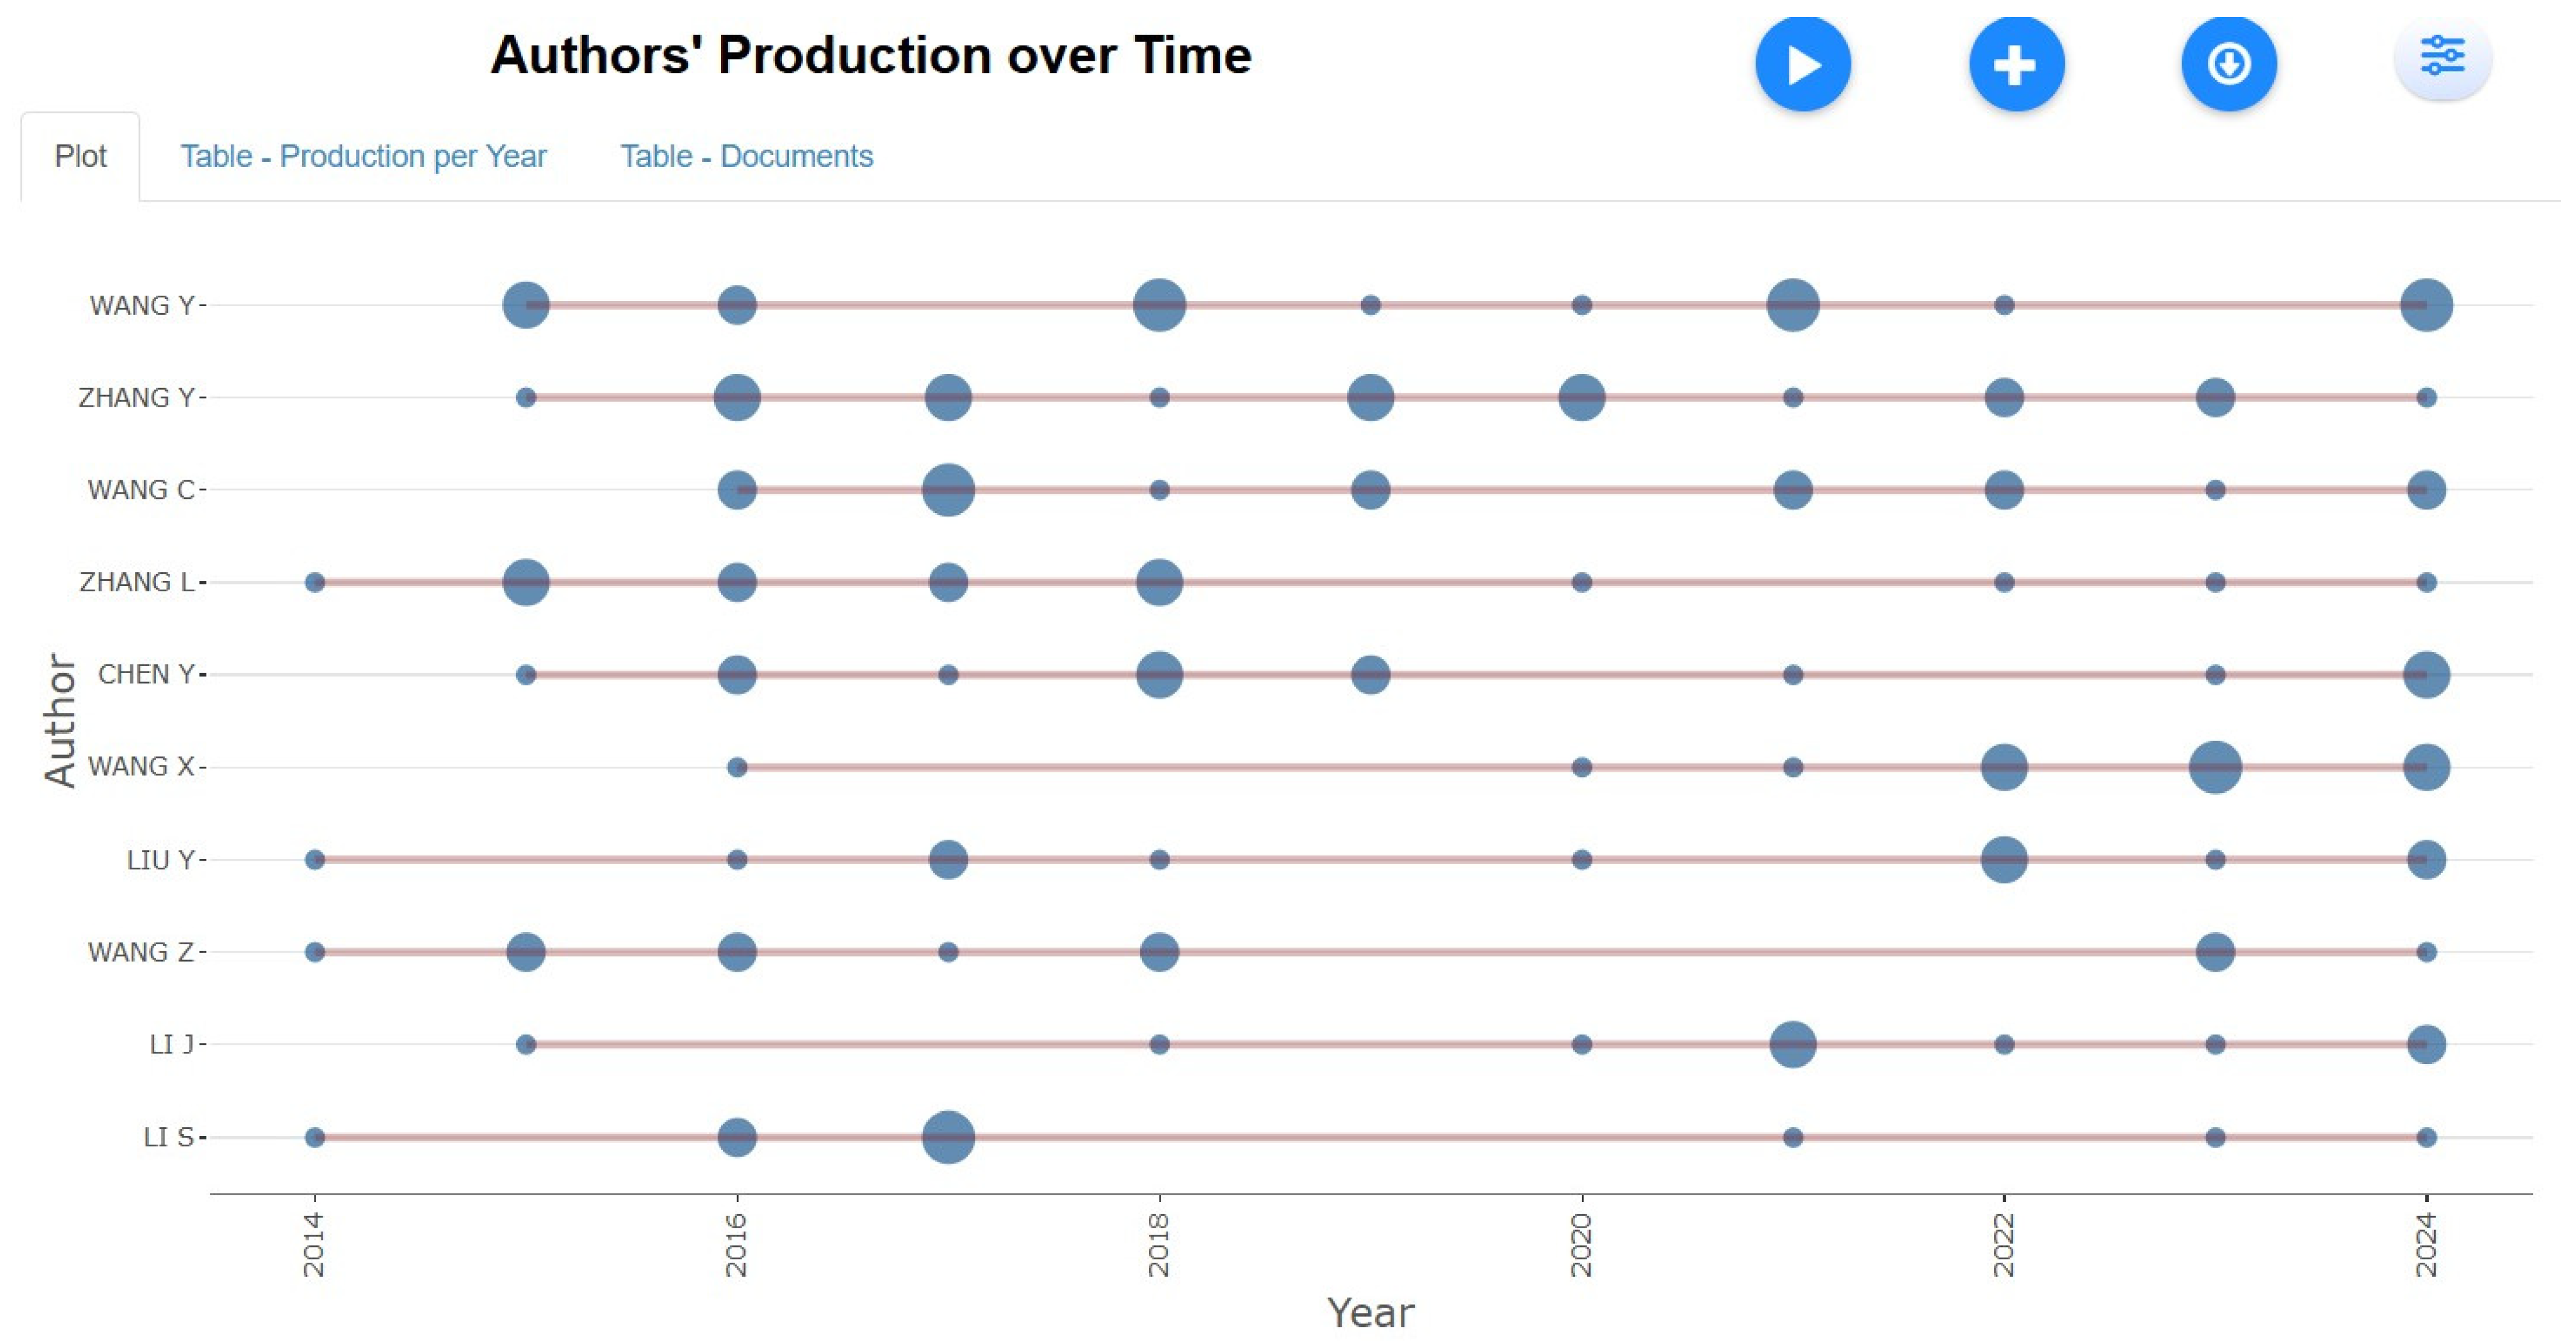The width and height of the screenshot is (2576, 1341).
Task: Click WANG Y bubble for 2021
Action: [x=1792, y=304]
